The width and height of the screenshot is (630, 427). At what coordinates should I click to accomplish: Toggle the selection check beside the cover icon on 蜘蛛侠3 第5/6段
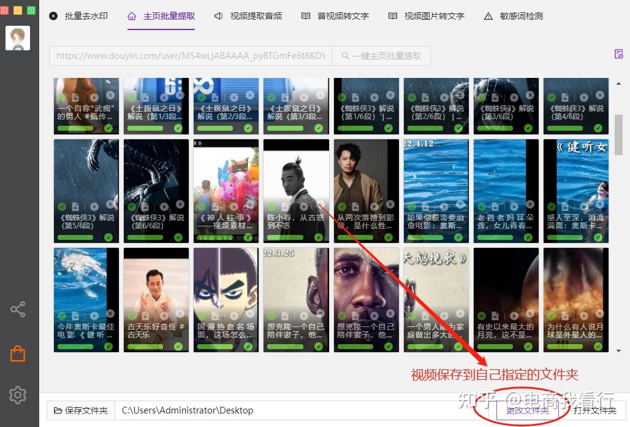click(x=62, y=207)
